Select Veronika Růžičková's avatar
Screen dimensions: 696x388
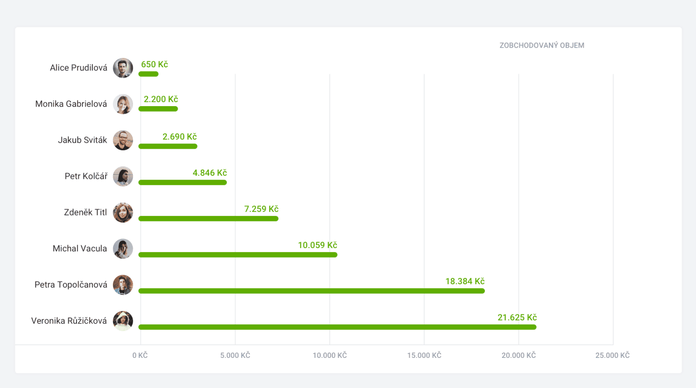pos(123,321)
